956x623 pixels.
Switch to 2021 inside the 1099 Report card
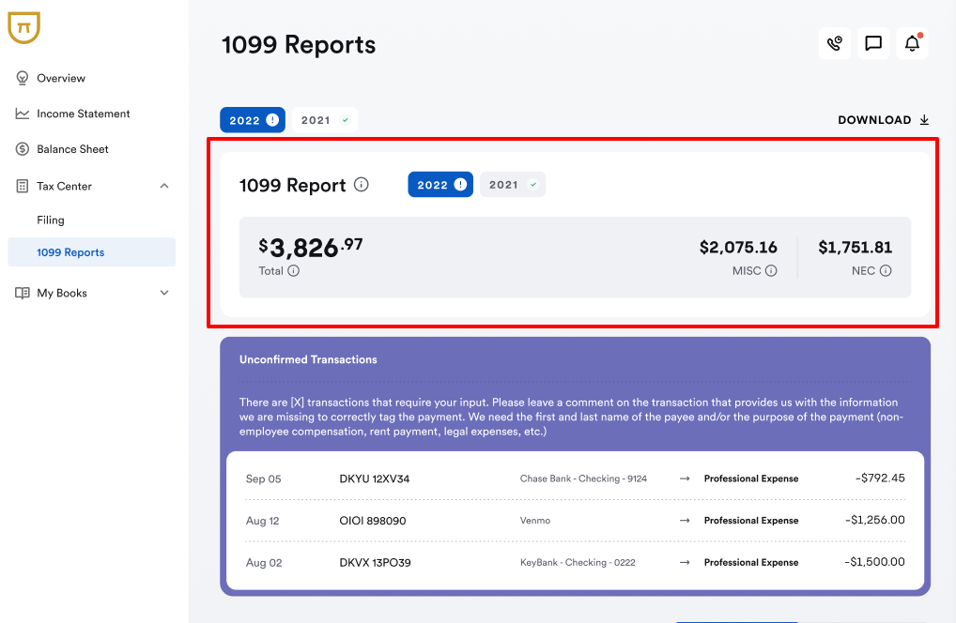click(512, 185)
